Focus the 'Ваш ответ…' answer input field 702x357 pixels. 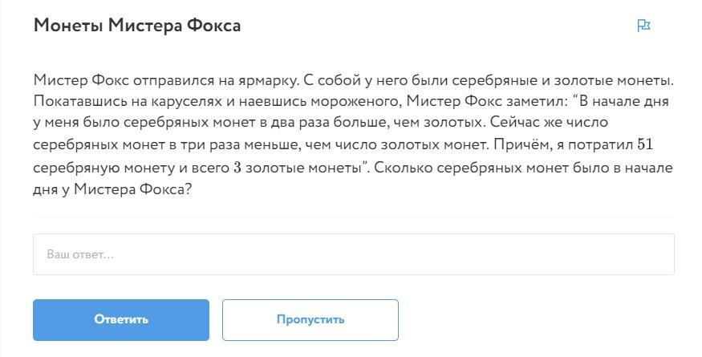(x=353, y=254)
